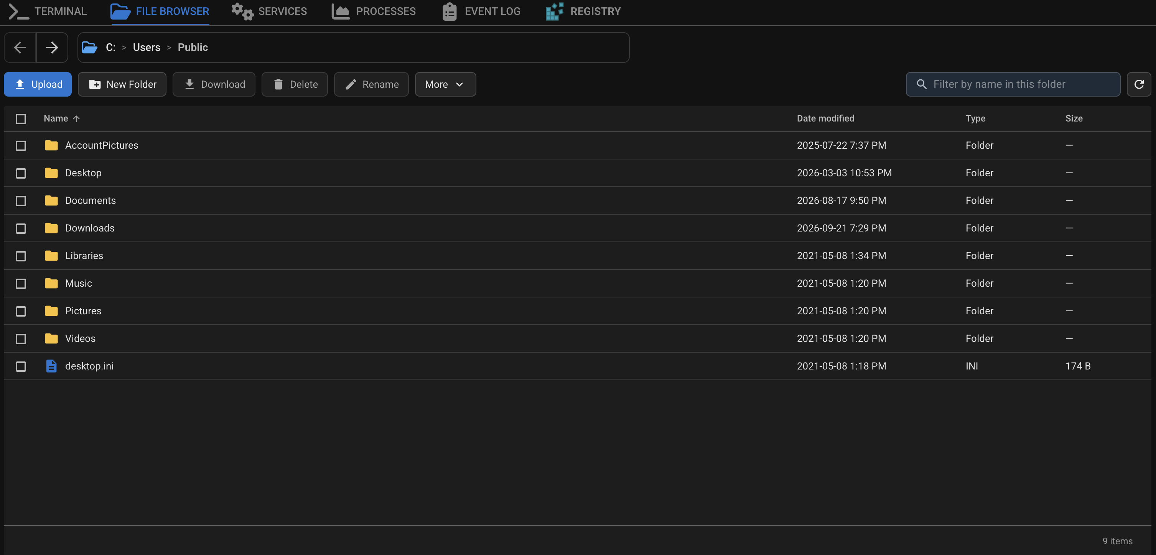Click the Libraries folder icon

click(x=51, y=256)
